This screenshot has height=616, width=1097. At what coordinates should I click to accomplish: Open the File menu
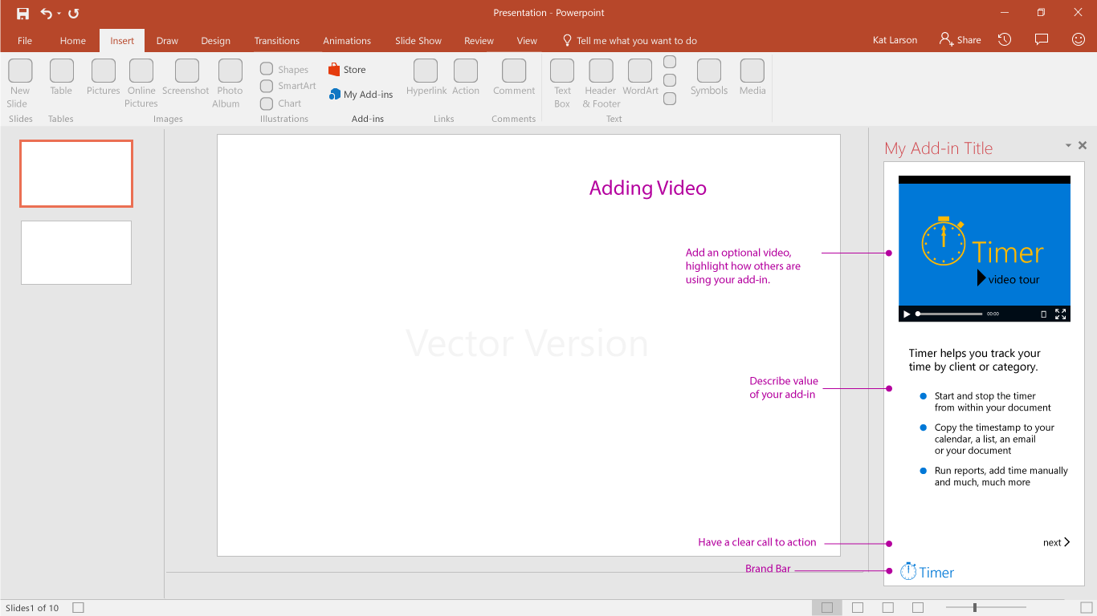click(x=25, y=41)
